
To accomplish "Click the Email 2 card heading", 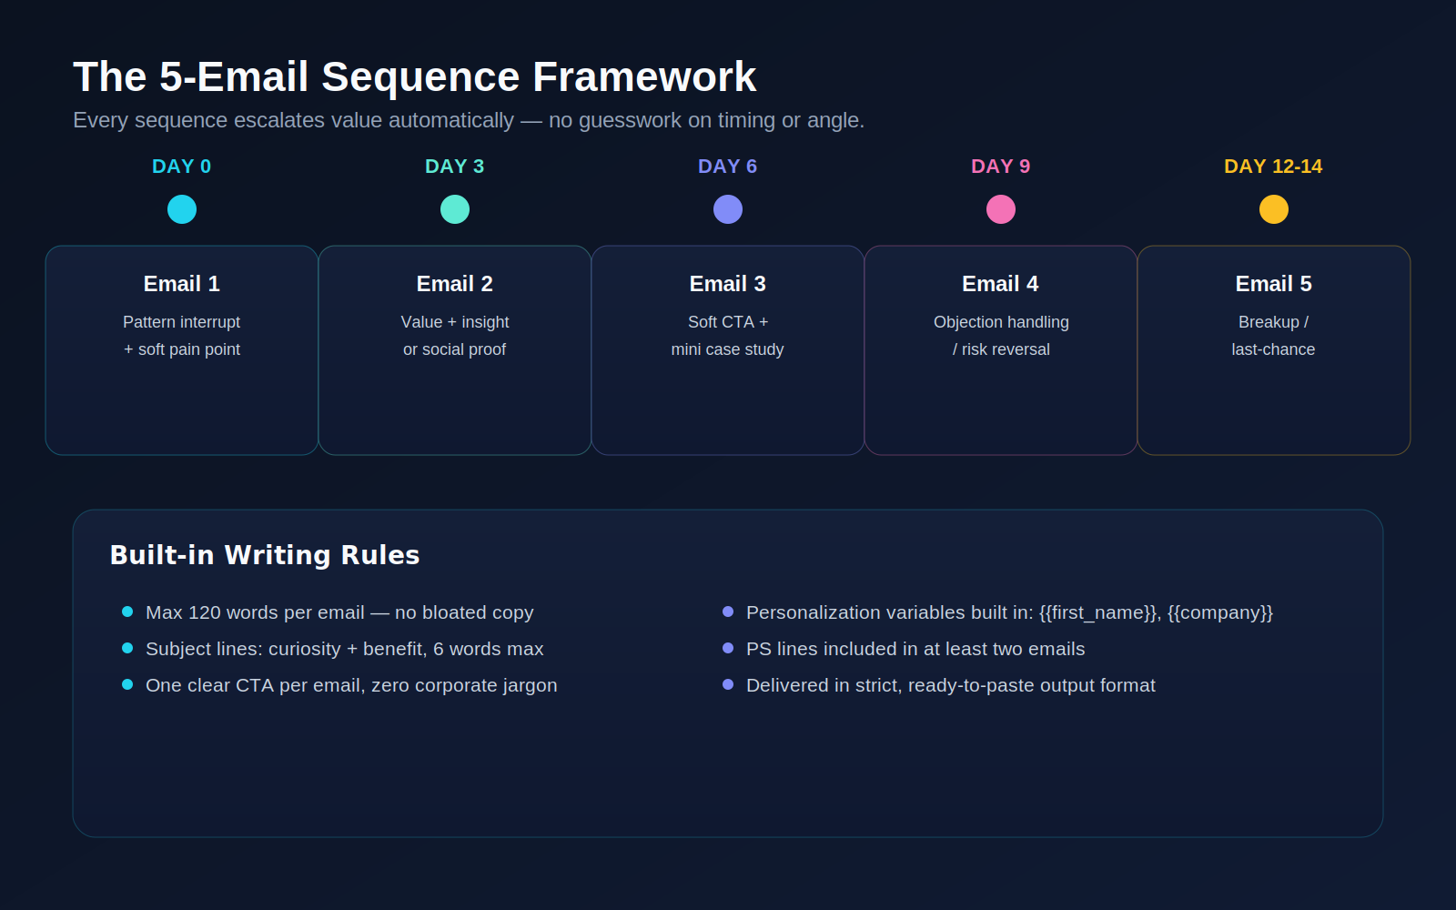I will pos(455,284).
